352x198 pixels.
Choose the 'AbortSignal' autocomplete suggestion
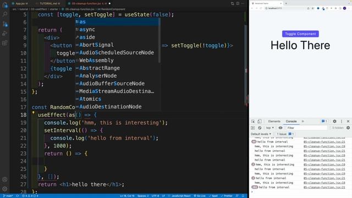(117, 45)
